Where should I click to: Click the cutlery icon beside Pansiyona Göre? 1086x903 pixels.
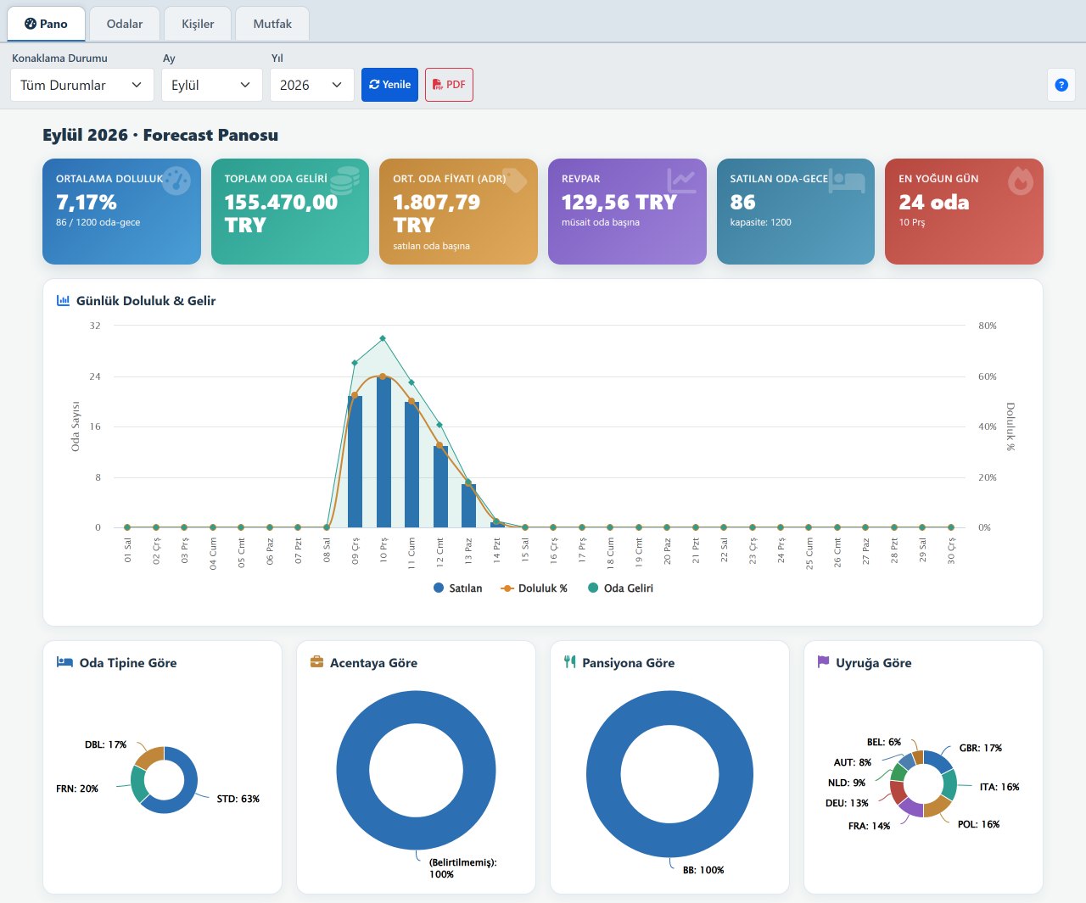point(570,662)
